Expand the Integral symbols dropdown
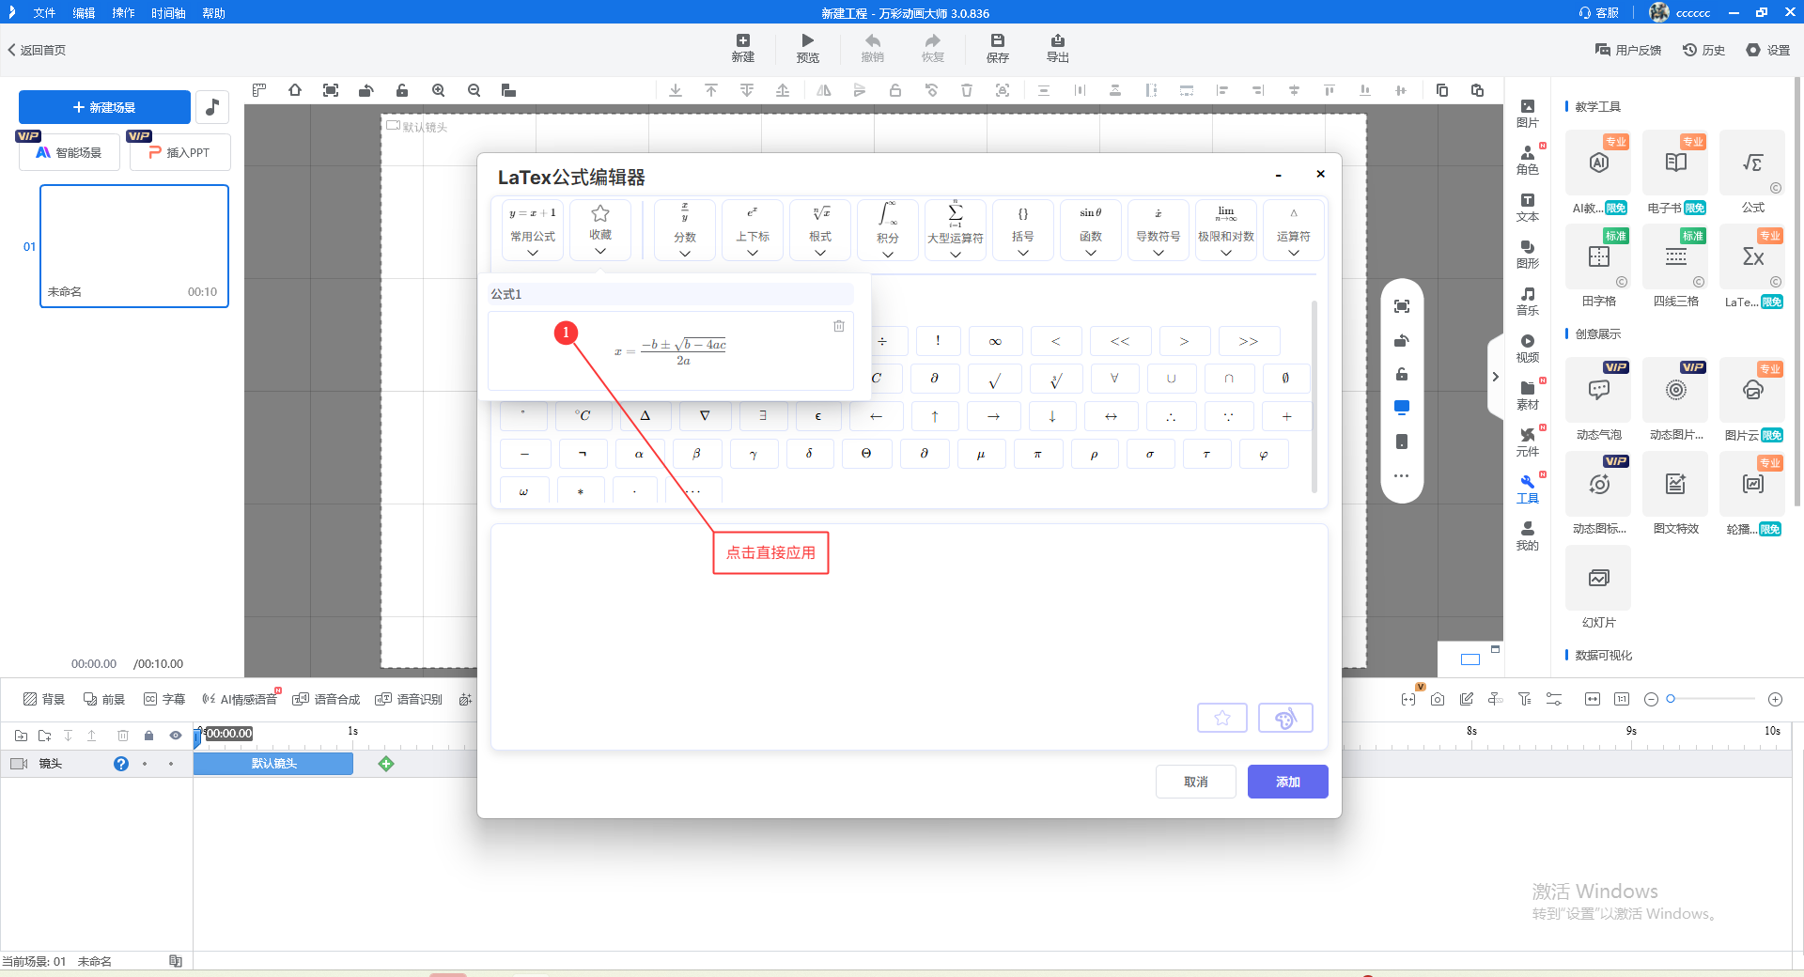The image size is (1804, 977). [x=888, y=230]
